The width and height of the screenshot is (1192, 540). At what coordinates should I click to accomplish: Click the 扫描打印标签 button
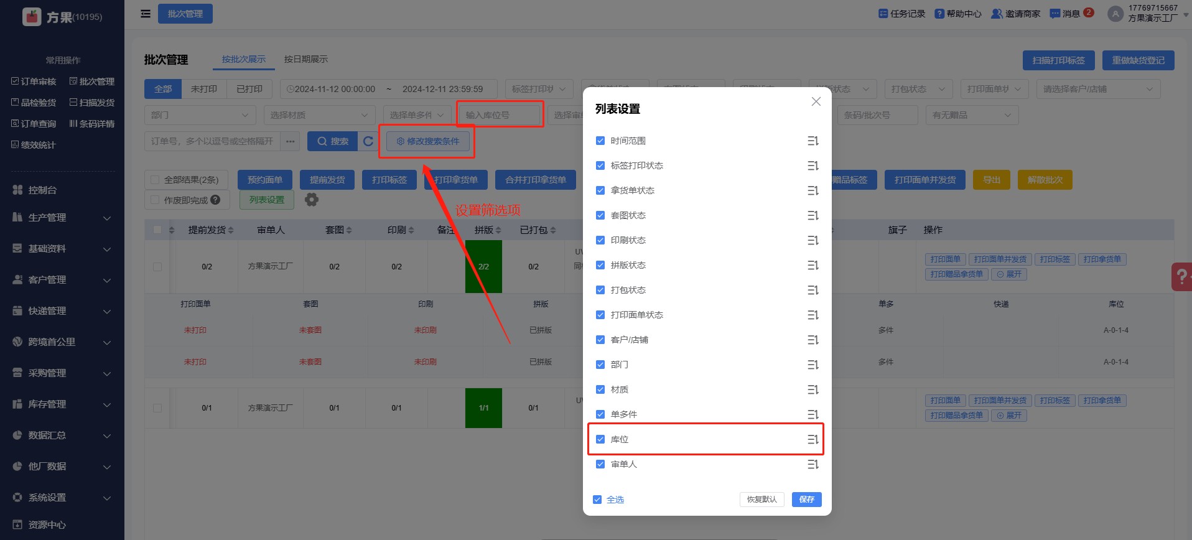click(1059, 60)
